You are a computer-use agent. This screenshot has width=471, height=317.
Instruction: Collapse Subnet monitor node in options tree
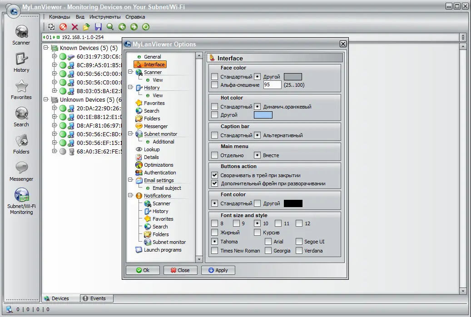point(130,133)
